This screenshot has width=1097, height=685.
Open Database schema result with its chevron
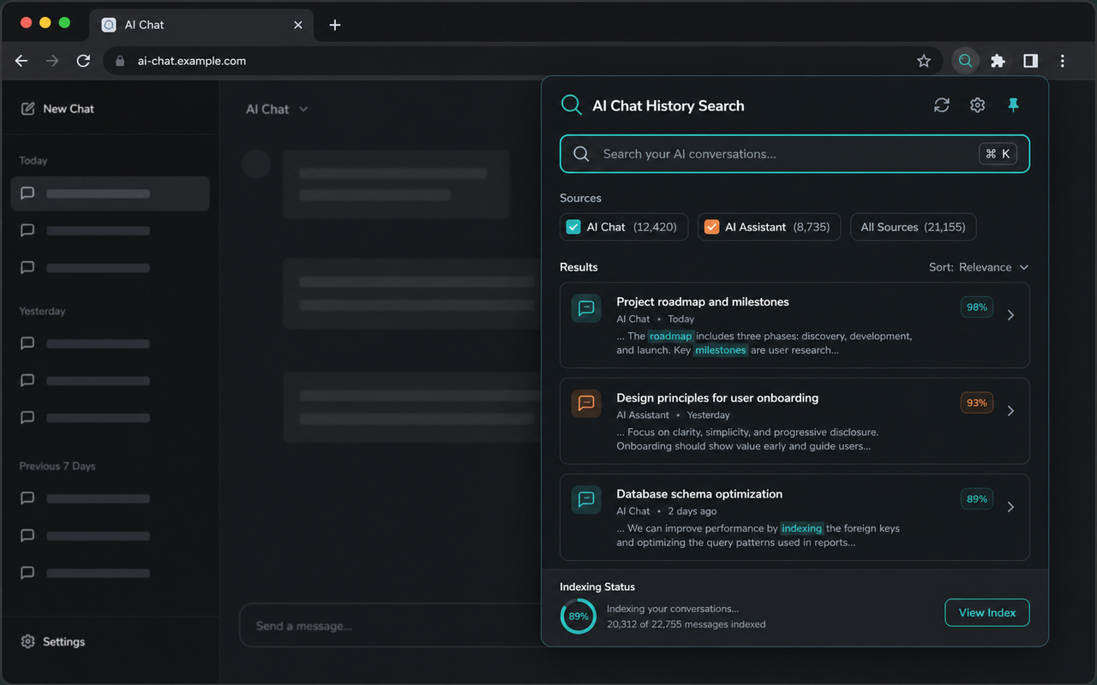1011,507
